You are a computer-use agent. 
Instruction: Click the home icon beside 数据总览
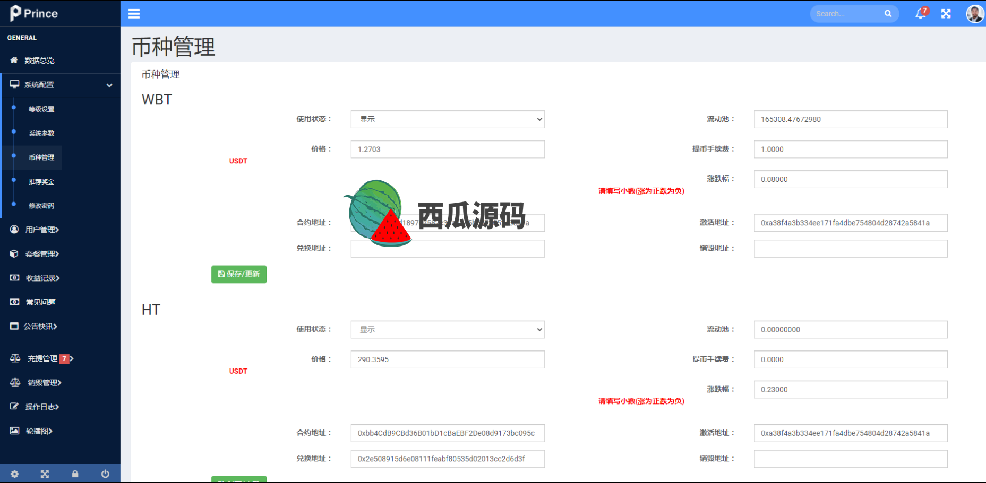click(14, 60)
